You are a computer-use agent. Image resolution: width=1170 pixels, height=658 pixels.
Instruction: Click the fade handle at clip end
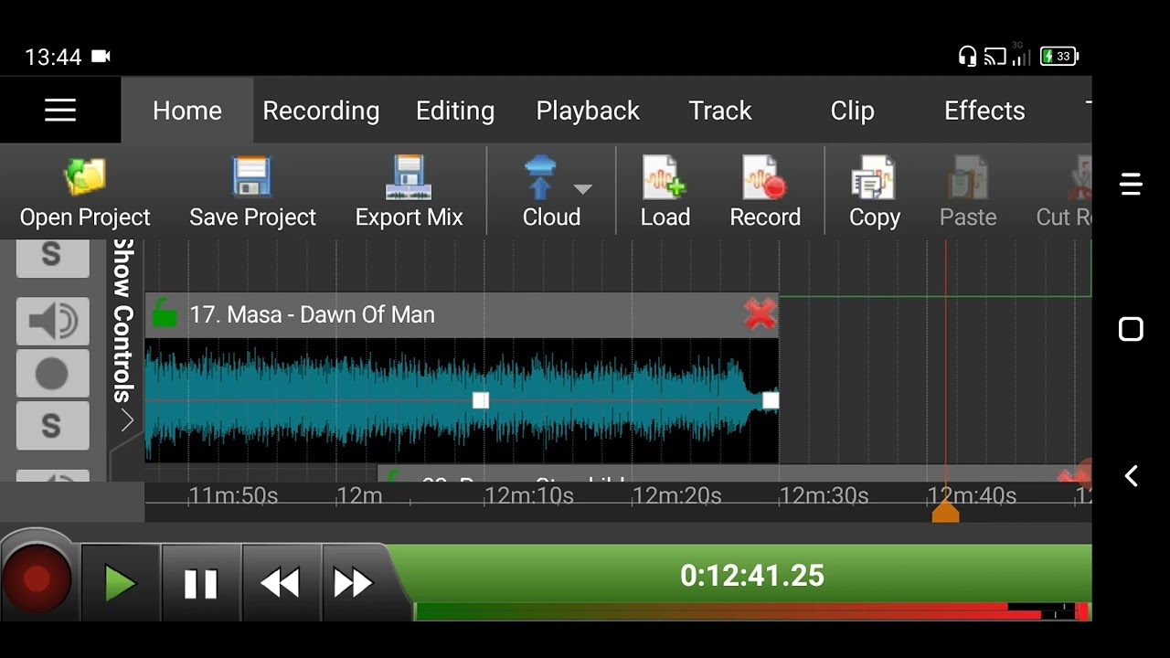(771, 400)
